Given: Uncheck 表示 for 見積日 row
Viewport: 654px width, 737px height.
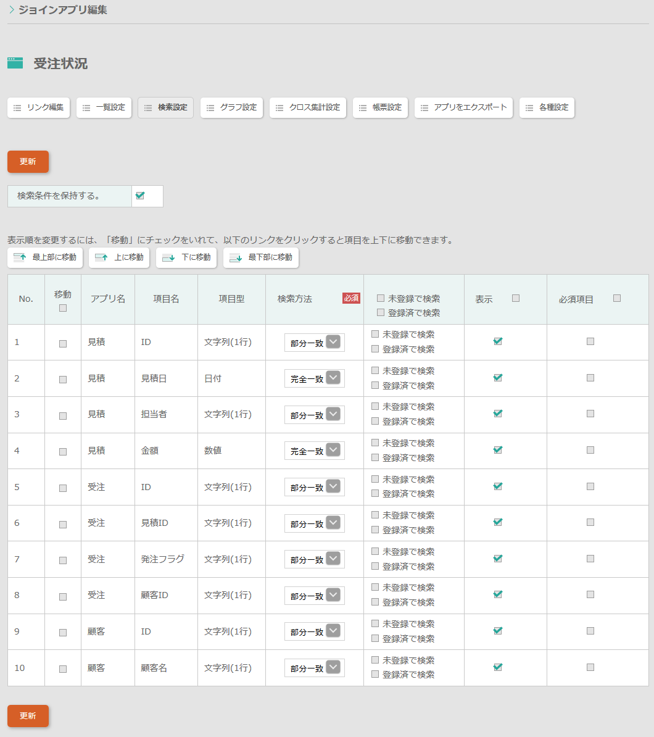Looking at the screenshot, I should coord(498,377).
